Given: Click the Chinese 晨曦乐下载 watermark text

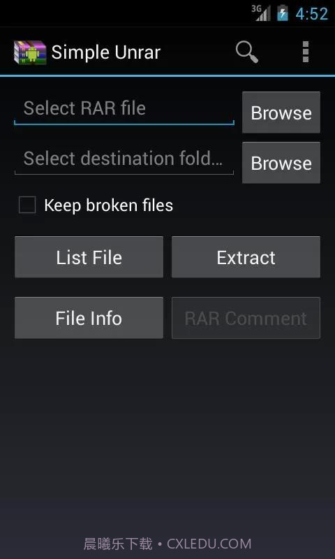Looking at the screenshot, I should pos(118,544).
